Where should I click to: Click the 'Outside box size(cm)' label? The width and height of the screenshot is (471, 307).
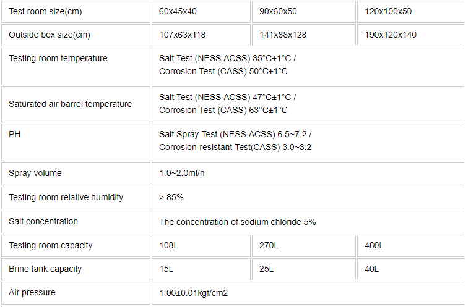[50, 35]
